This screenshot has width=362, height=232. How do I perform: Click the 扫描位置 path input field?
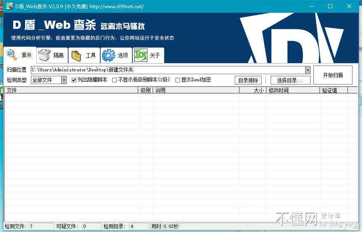pyautogui.click(x=165, y=70)
